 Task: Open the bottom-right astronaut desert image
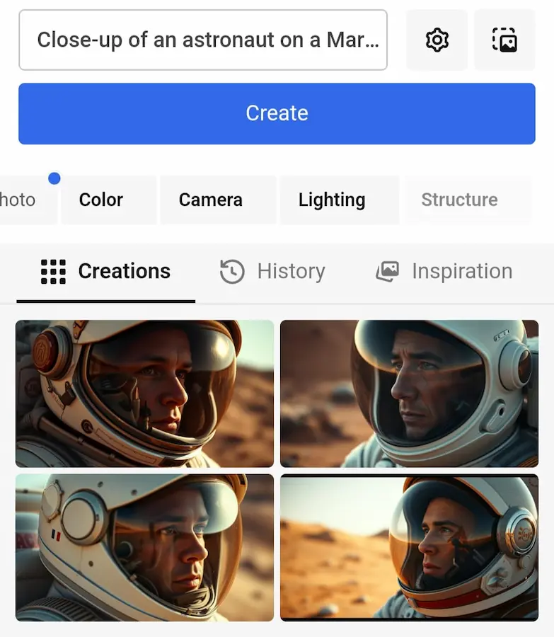410,548
